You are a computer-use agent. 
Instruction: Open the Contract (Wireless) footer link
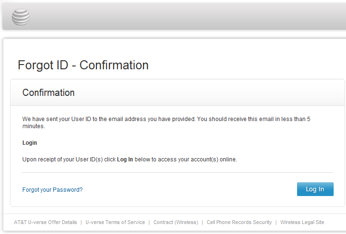[176, 222]
